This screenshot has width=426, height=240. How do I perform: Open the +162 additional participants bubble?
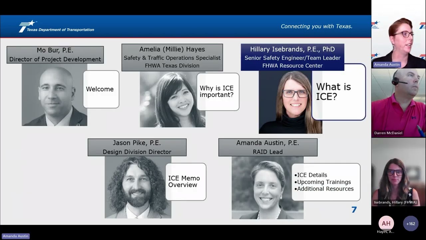click(x=411, y=223)
